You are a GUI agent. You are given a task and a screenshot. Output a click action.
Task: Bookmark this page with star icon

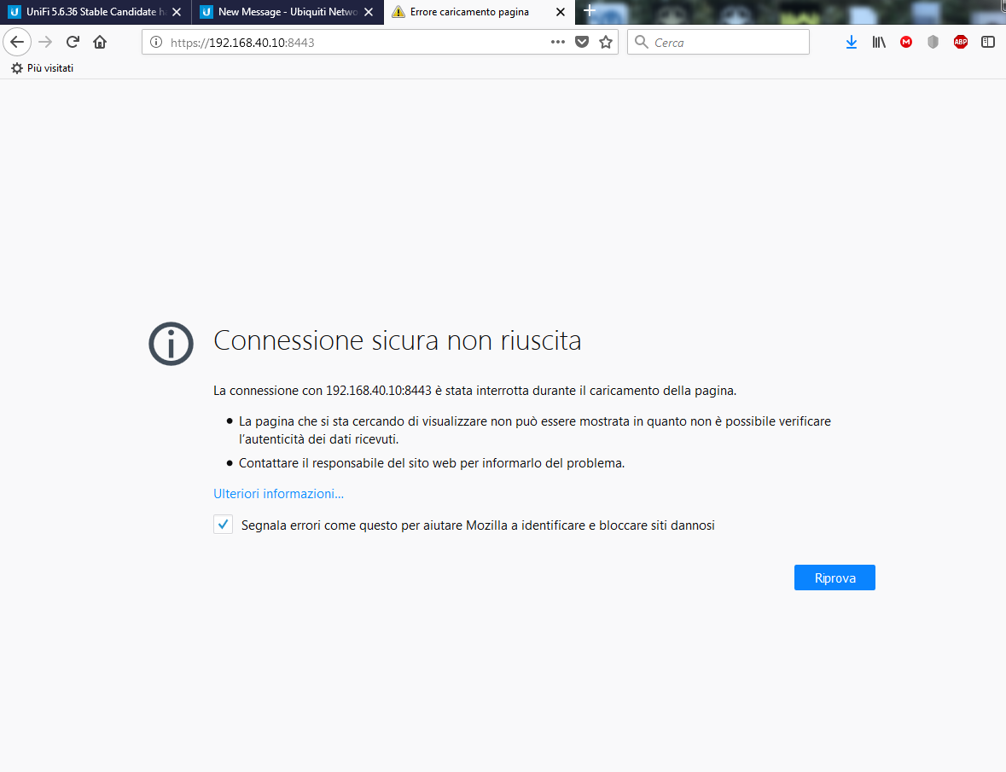606,42
